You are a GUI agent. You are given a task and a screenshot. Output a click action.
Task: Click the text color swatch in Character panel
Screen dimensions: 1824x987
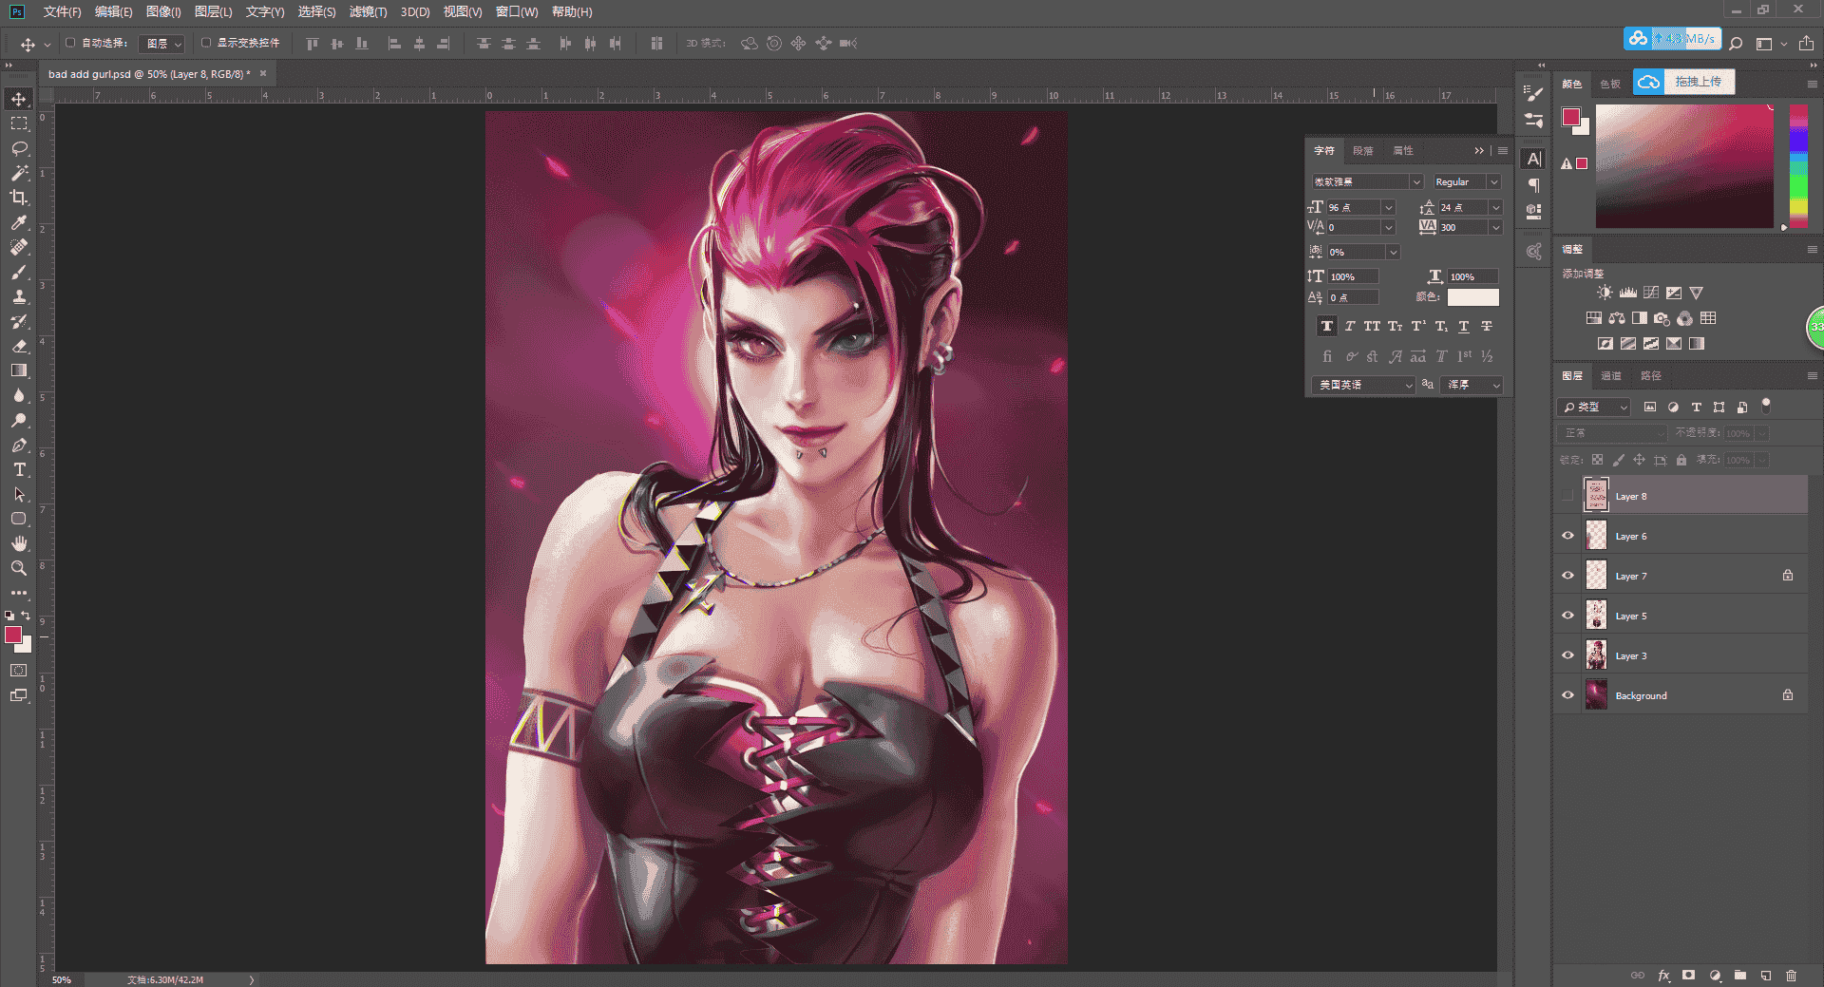click(x=1472, y=297)
